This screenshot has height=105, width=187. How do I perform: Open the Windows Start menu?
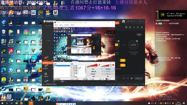(x=2, y=103)
